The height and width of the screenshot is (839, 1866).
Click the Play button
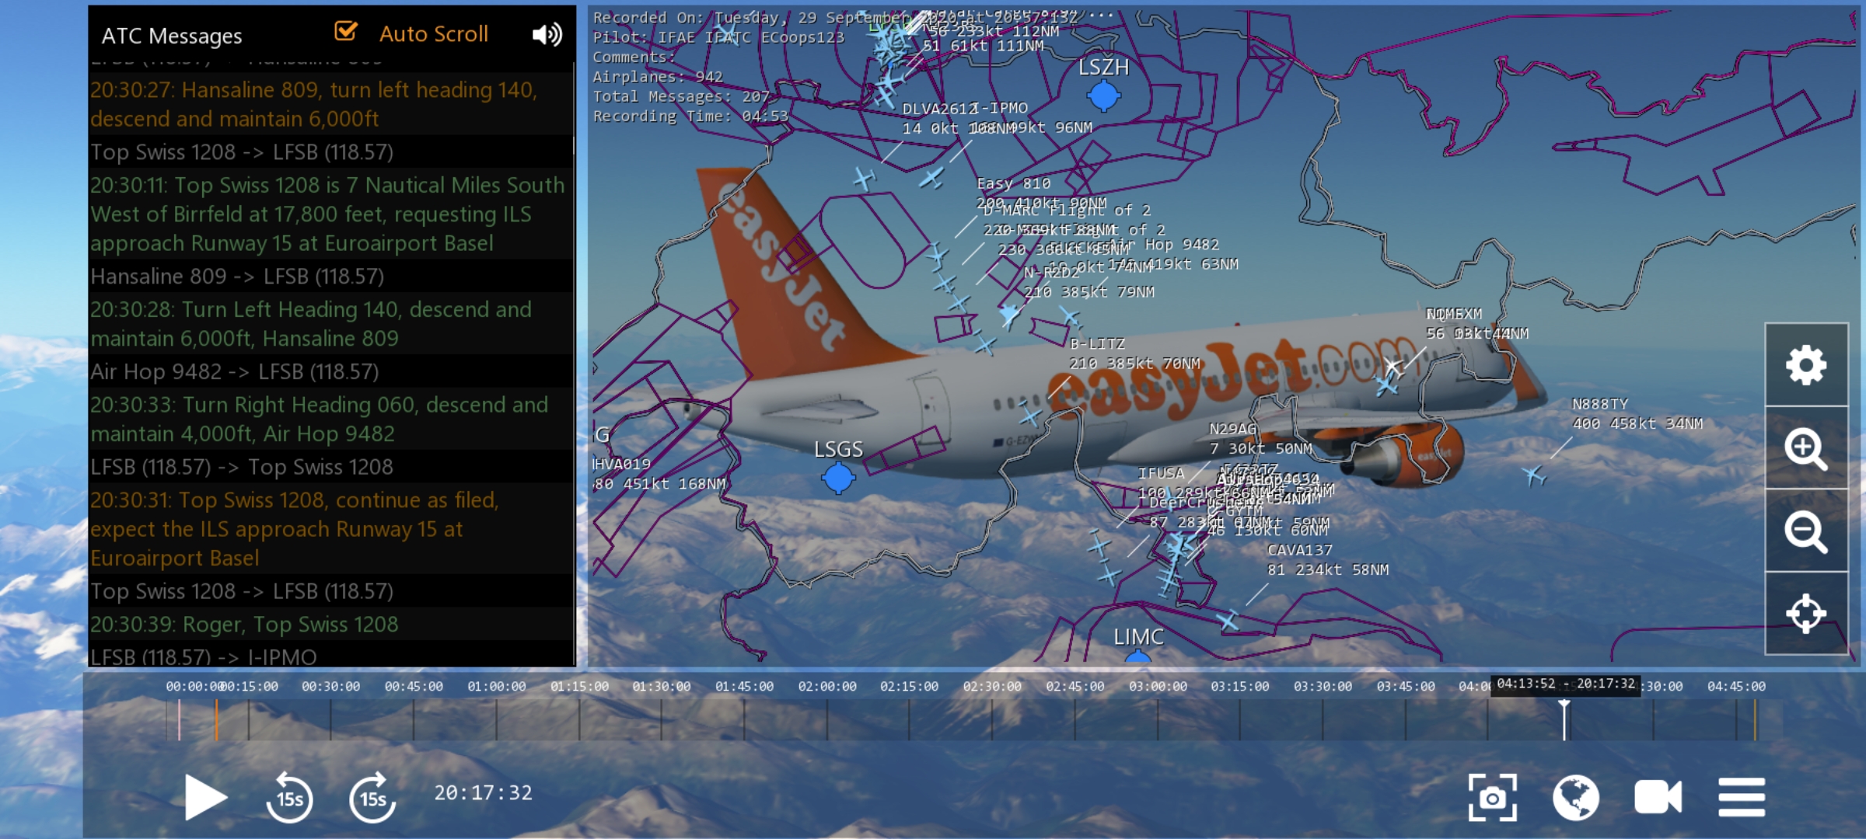click(x=205, y=797)
